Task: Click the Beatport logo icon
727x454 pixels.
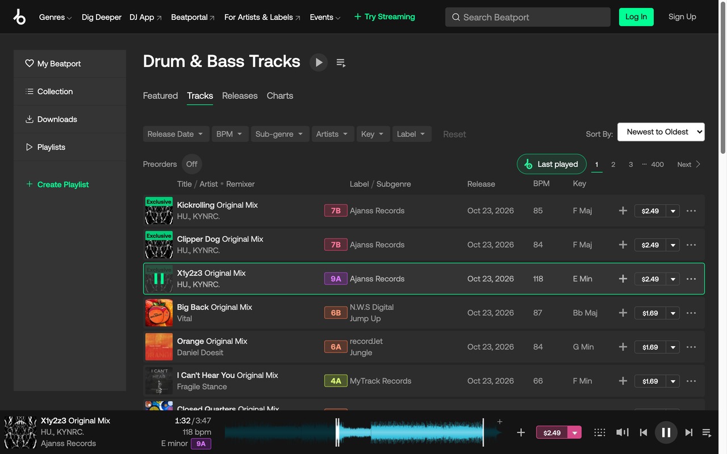Action: pyautogui.click(x=19, y=17)
